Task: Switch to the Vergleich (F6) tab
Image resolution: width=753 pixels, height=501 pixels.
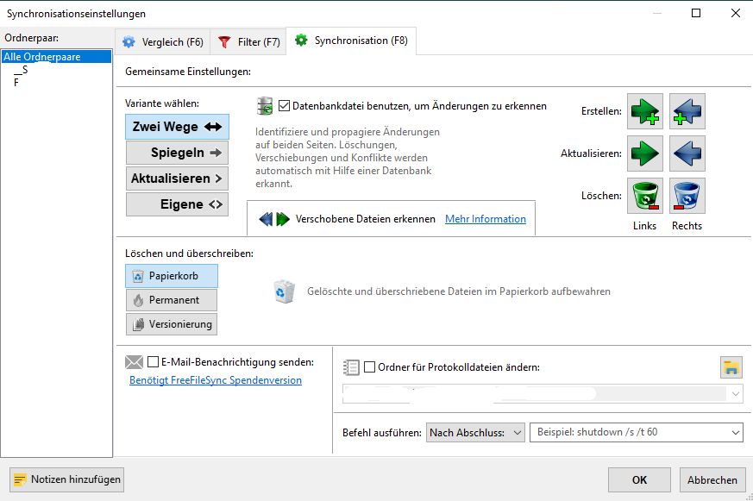Action: coord(163,42)
